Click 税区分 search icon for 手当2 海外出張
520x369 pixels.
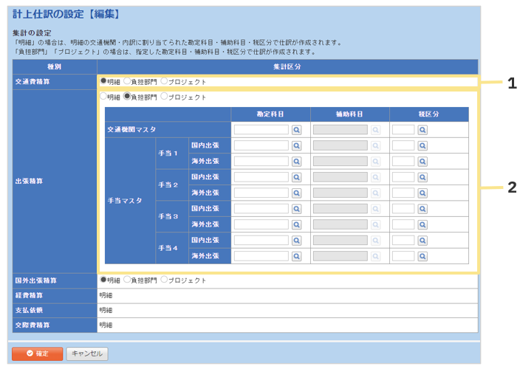pyautogui.click(x=422, y=193)
